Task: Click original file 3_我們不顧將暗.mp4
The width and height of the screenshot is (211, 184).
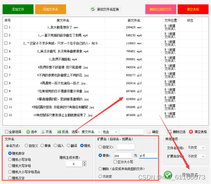Action: click(63, 59)
